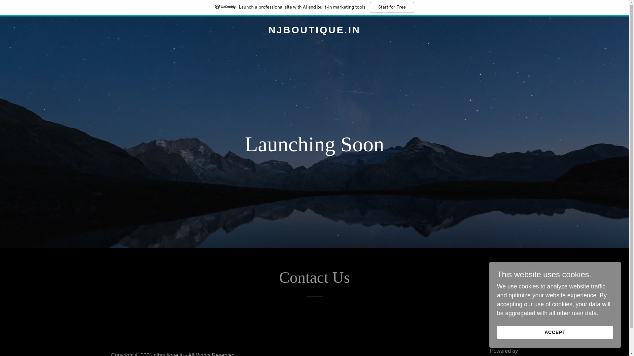Open the NJBOUTIQUE.IN site title link

point(314,30)
